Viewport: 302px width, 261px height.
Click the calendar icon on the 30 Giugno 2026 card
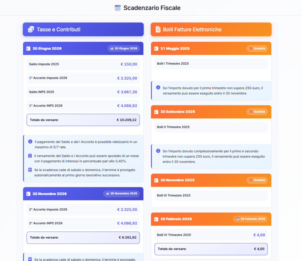click(x=28, y=48)
